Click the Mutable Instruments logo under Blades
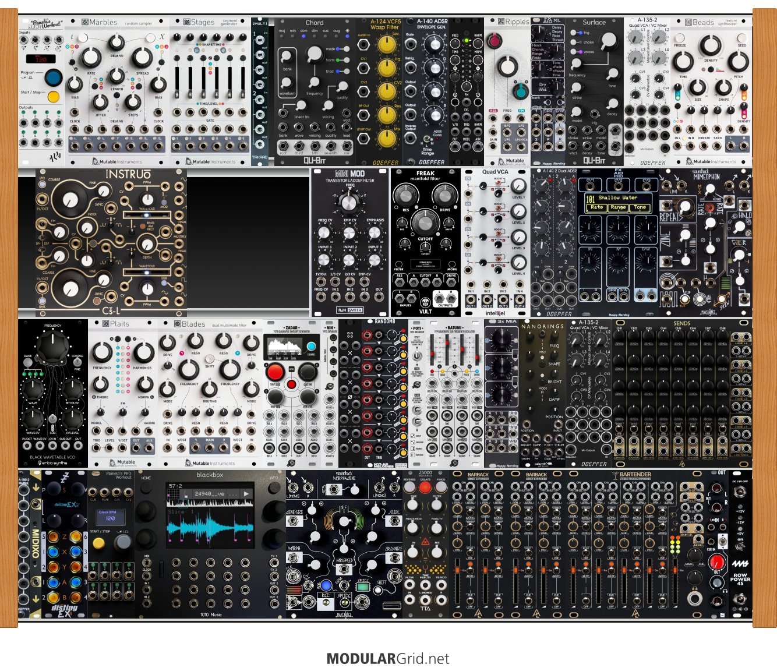 tap(210, 463)
